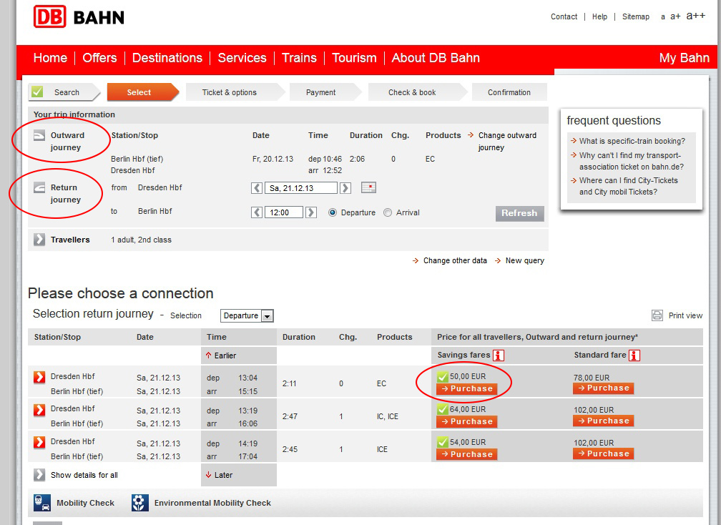The image size is (721, 525).
Task: Open Savings fares info icon
Action: (499, 355)
